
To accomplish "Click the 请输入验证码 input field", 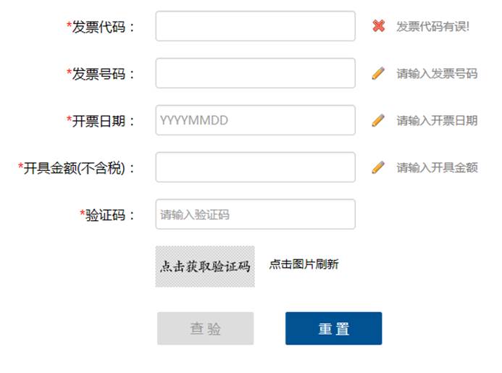I will pyautogui.click(x=256, y=214).
